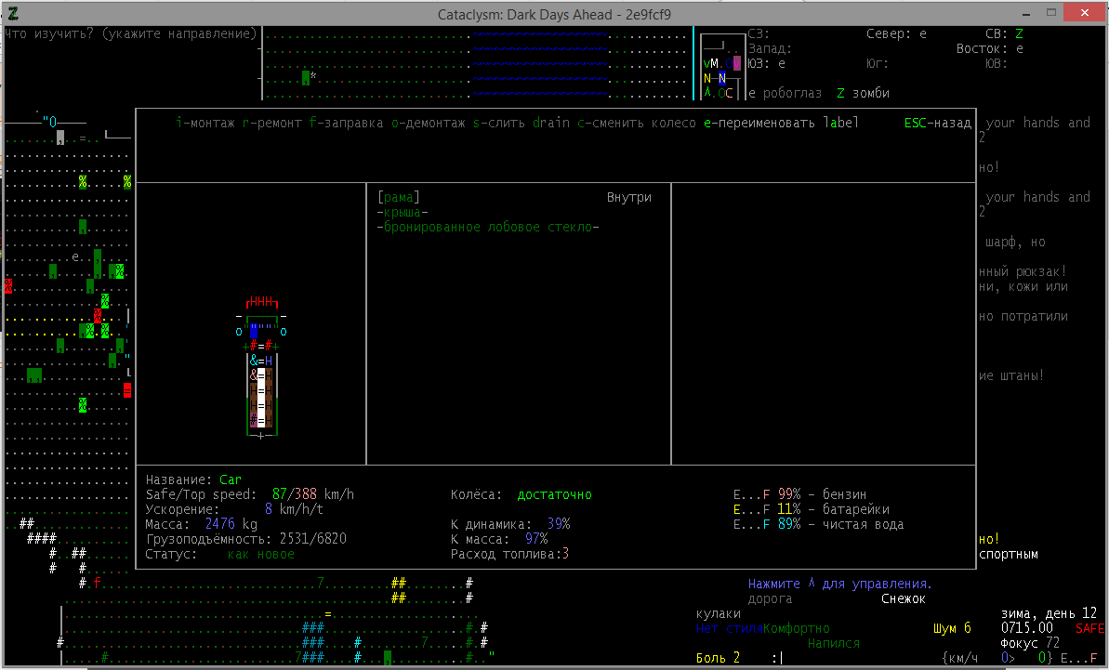Screen dimensions: 1109x670
Task: Click the Напился thirst status
Action: (x=833, y=643)
